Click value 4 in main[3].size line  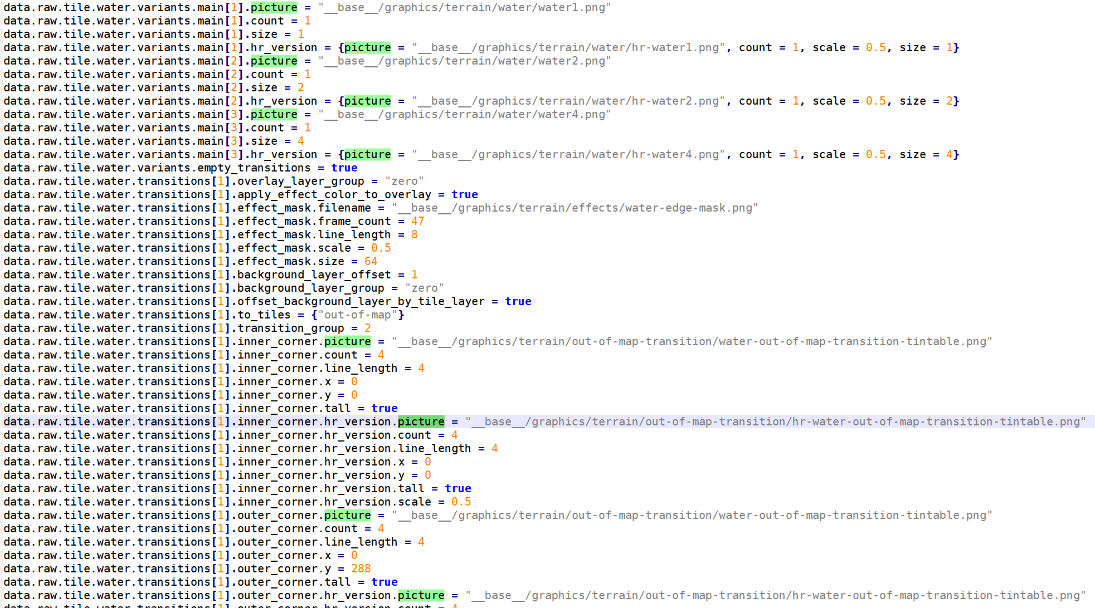(300, 141)
